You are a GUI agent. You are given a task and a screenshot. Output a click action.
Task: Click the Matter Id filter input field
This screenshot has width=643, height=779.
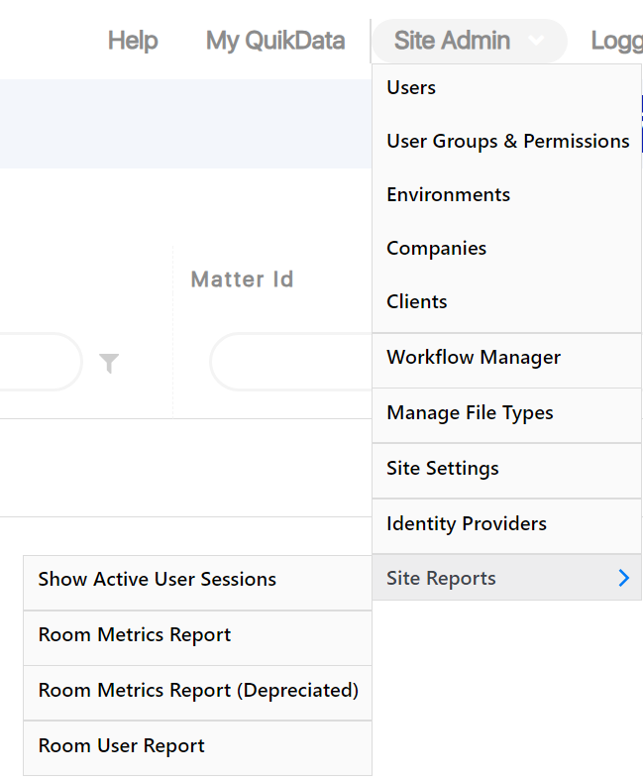pos(291,362)
